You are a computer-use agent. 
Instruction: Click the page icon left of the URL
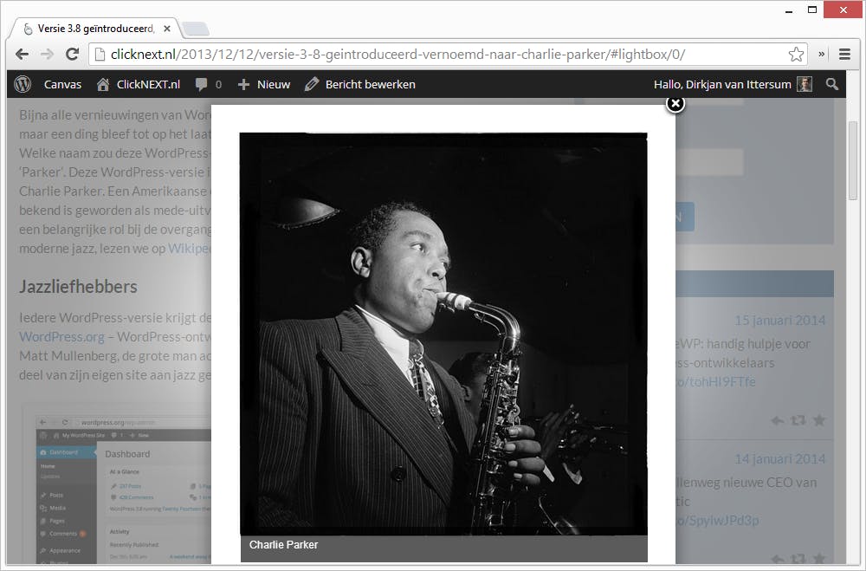pyautogui.click(x=100, y=55)
